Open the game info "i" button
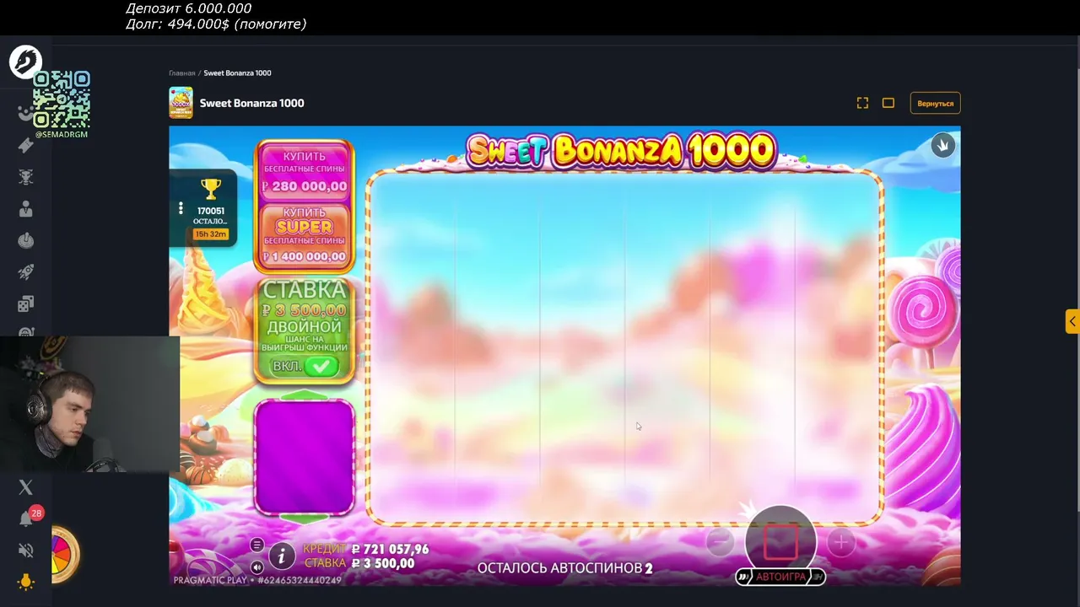Image resolution: width=1080 pixels, height=607 pixels. pyautogui.click(x=282, y=555)
